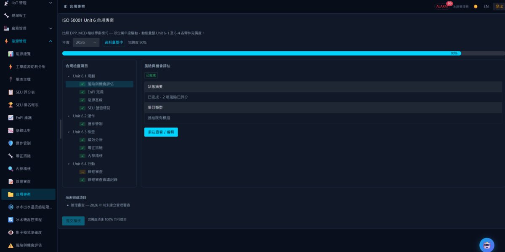Collapse Unit 6.4 行動 tree node

tap(69, 164)
